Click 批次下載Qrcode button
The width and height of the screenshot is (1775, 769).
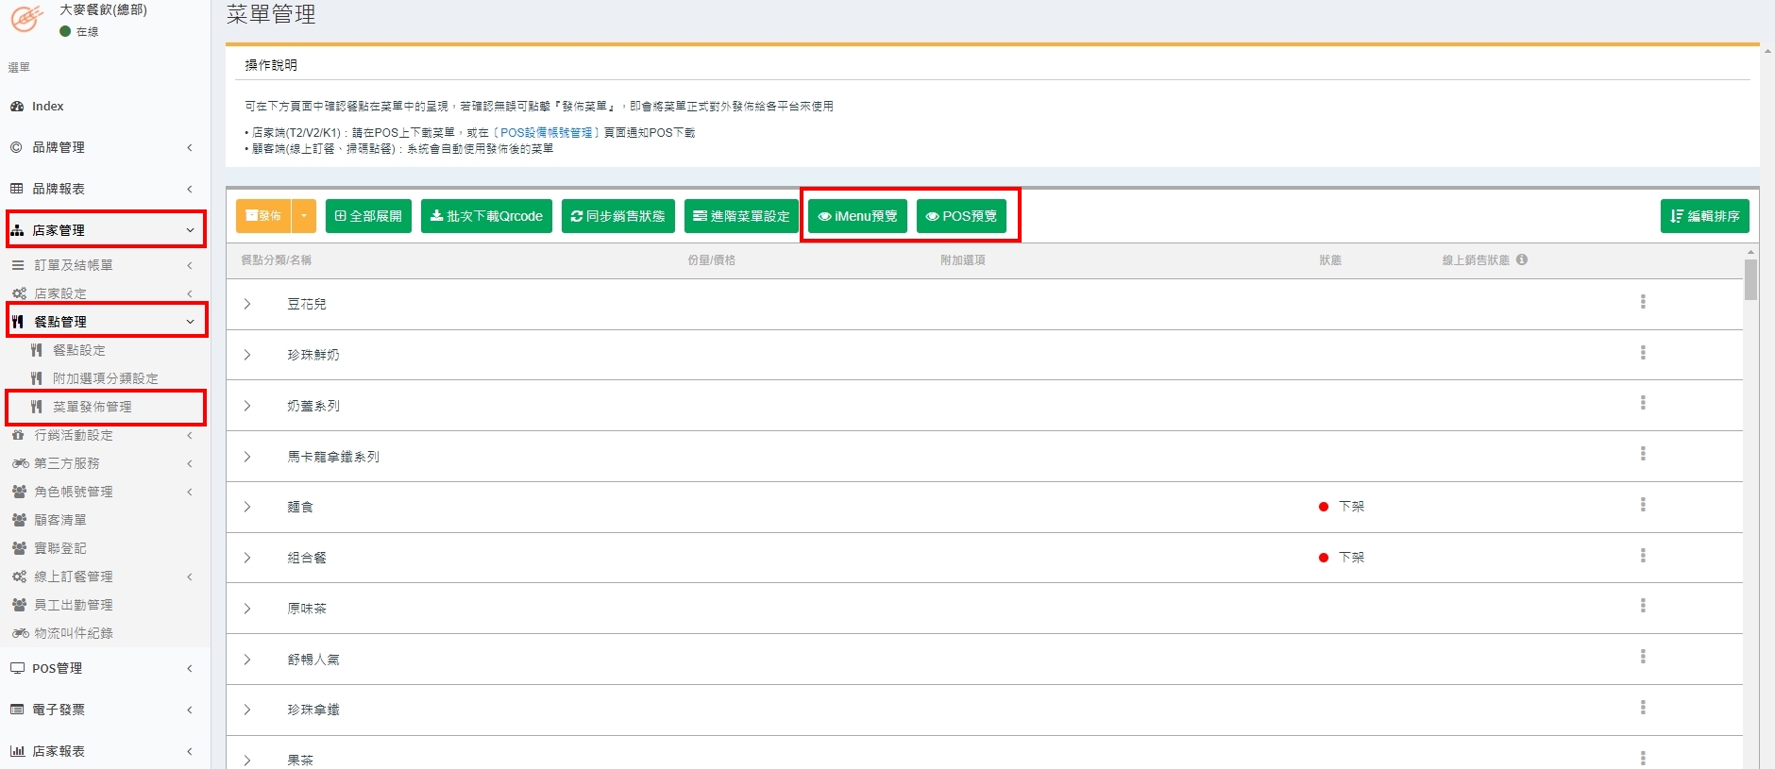486,216
